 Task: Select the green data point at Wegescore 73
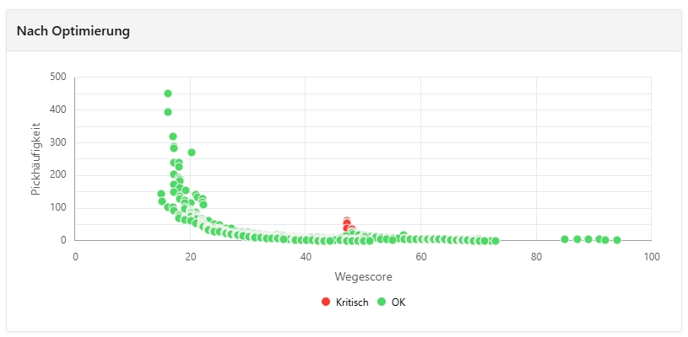pos(496,241)
